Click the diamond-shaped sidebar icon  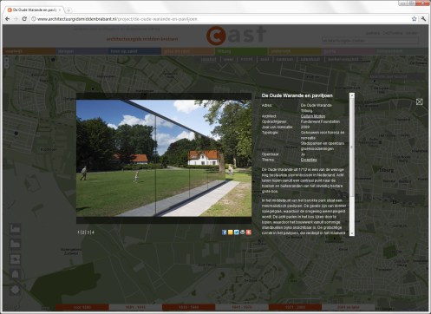click(x=16, y=289)
